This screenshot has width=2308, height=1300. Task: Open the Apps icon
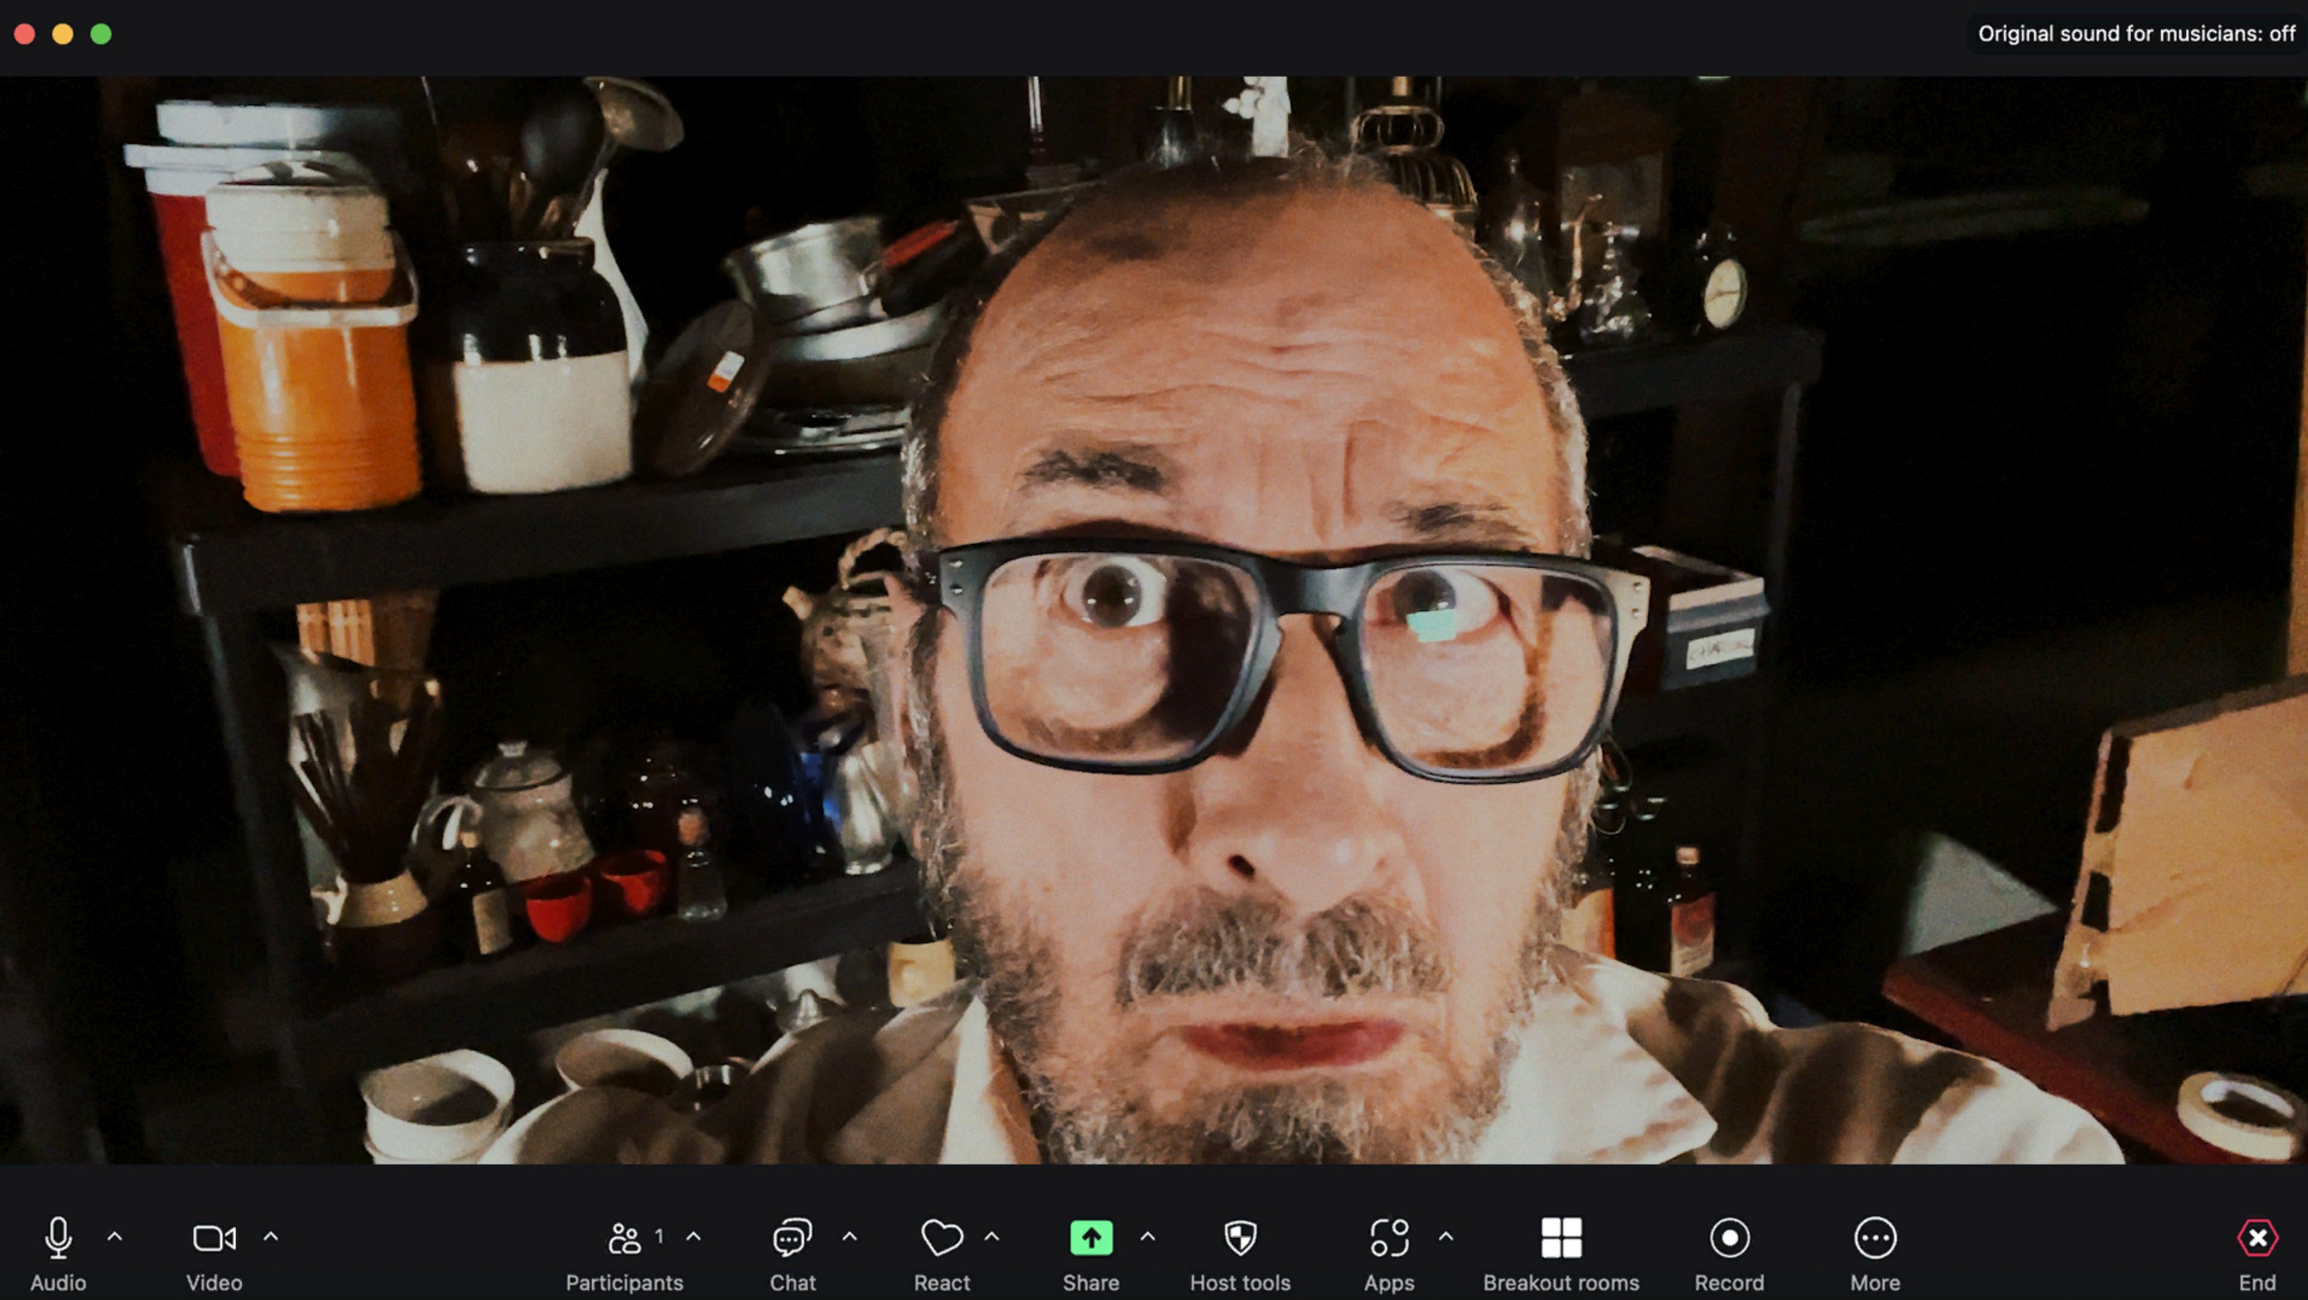click(x=1389, y=1238)
